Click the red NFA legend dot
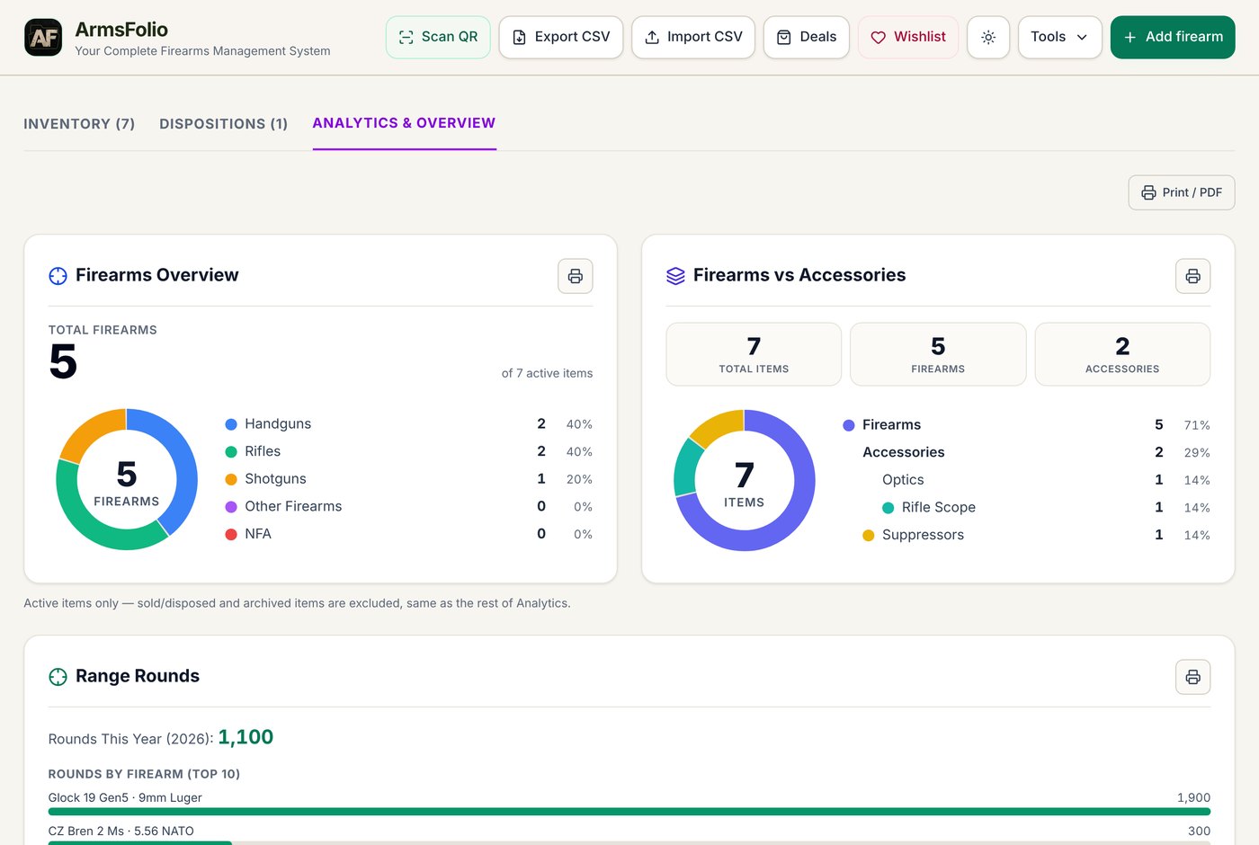 [x=231, y=534]
